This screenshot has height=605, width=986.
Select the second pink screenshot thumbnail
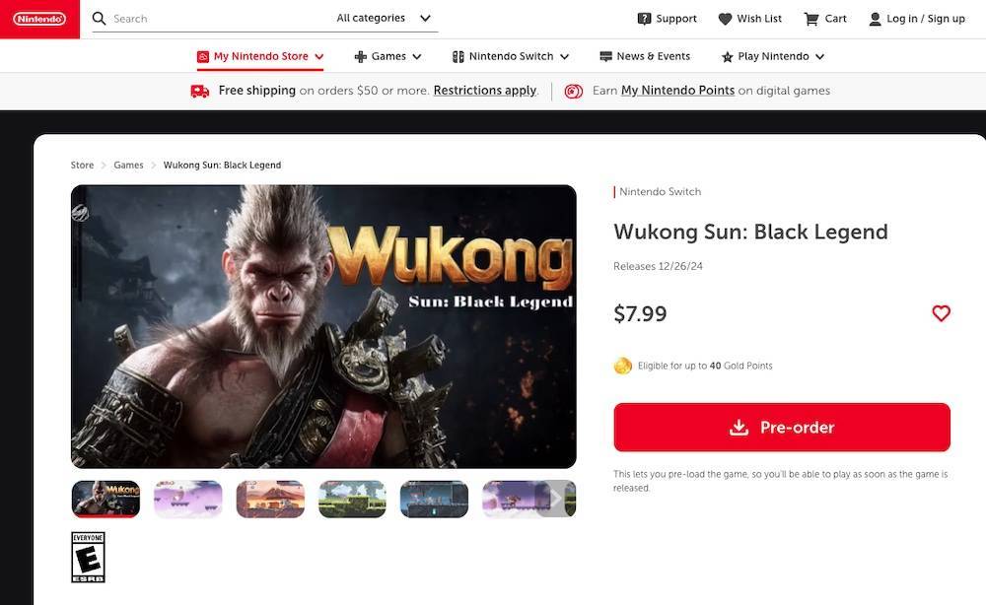tap(188, 499)
